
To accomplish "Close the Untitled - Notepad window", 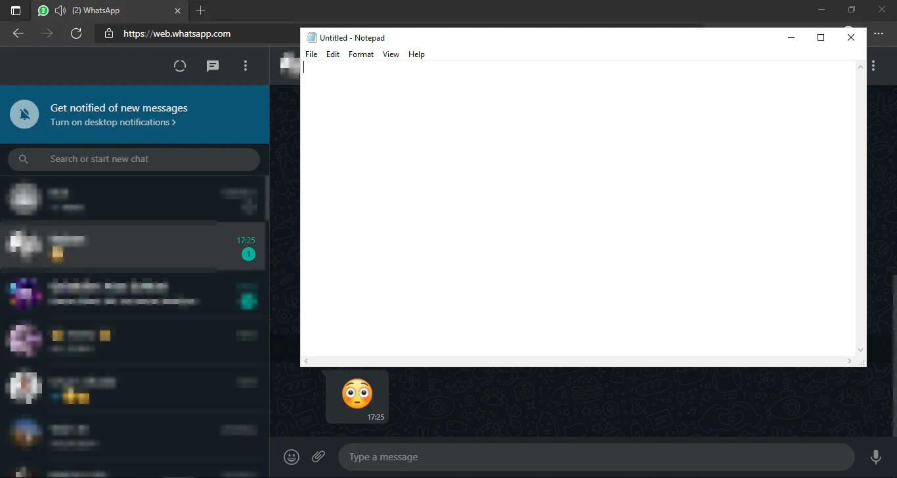I will (x=851, y=37).
